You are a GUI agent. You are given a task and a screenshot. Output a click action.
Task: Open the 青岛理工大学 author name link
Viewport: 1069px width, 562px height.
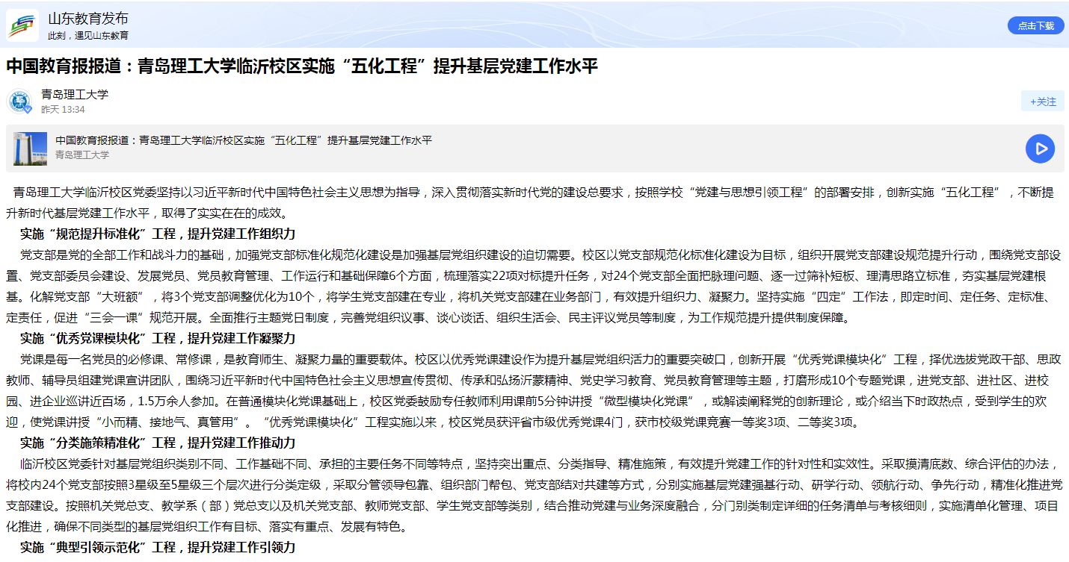75,94
